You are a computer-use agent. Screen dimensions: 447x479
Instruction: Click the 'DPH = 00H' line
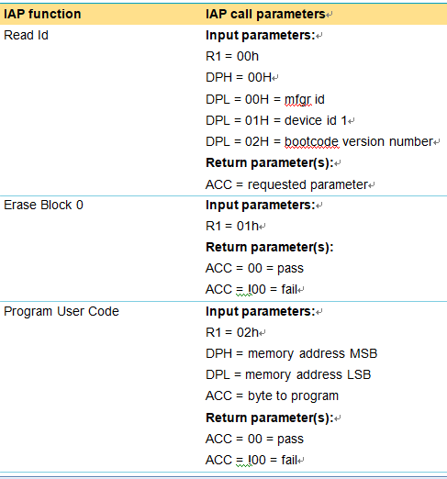point(239,77)
